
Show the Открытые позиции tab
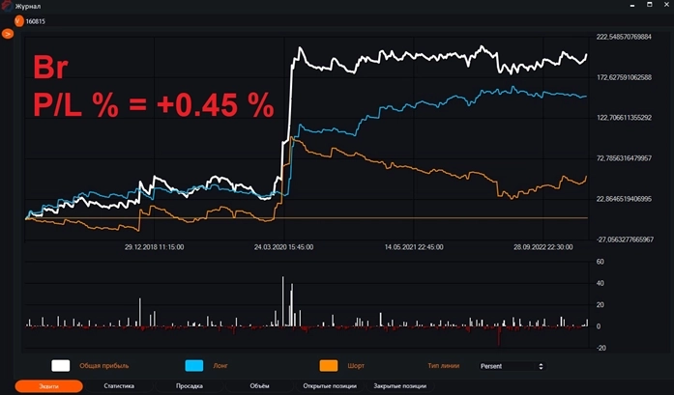click(x=326, y=386)
